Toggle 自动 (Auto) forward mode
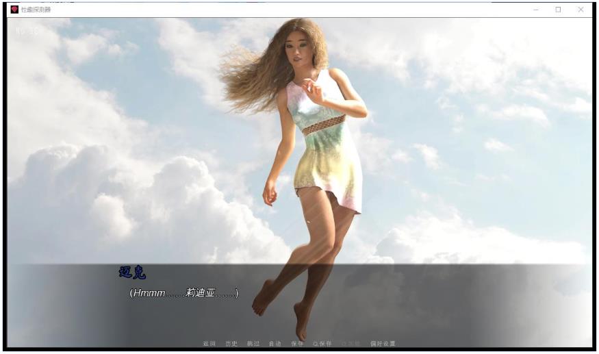This screenshot has width=599, height=354. (x=275, y=343)
